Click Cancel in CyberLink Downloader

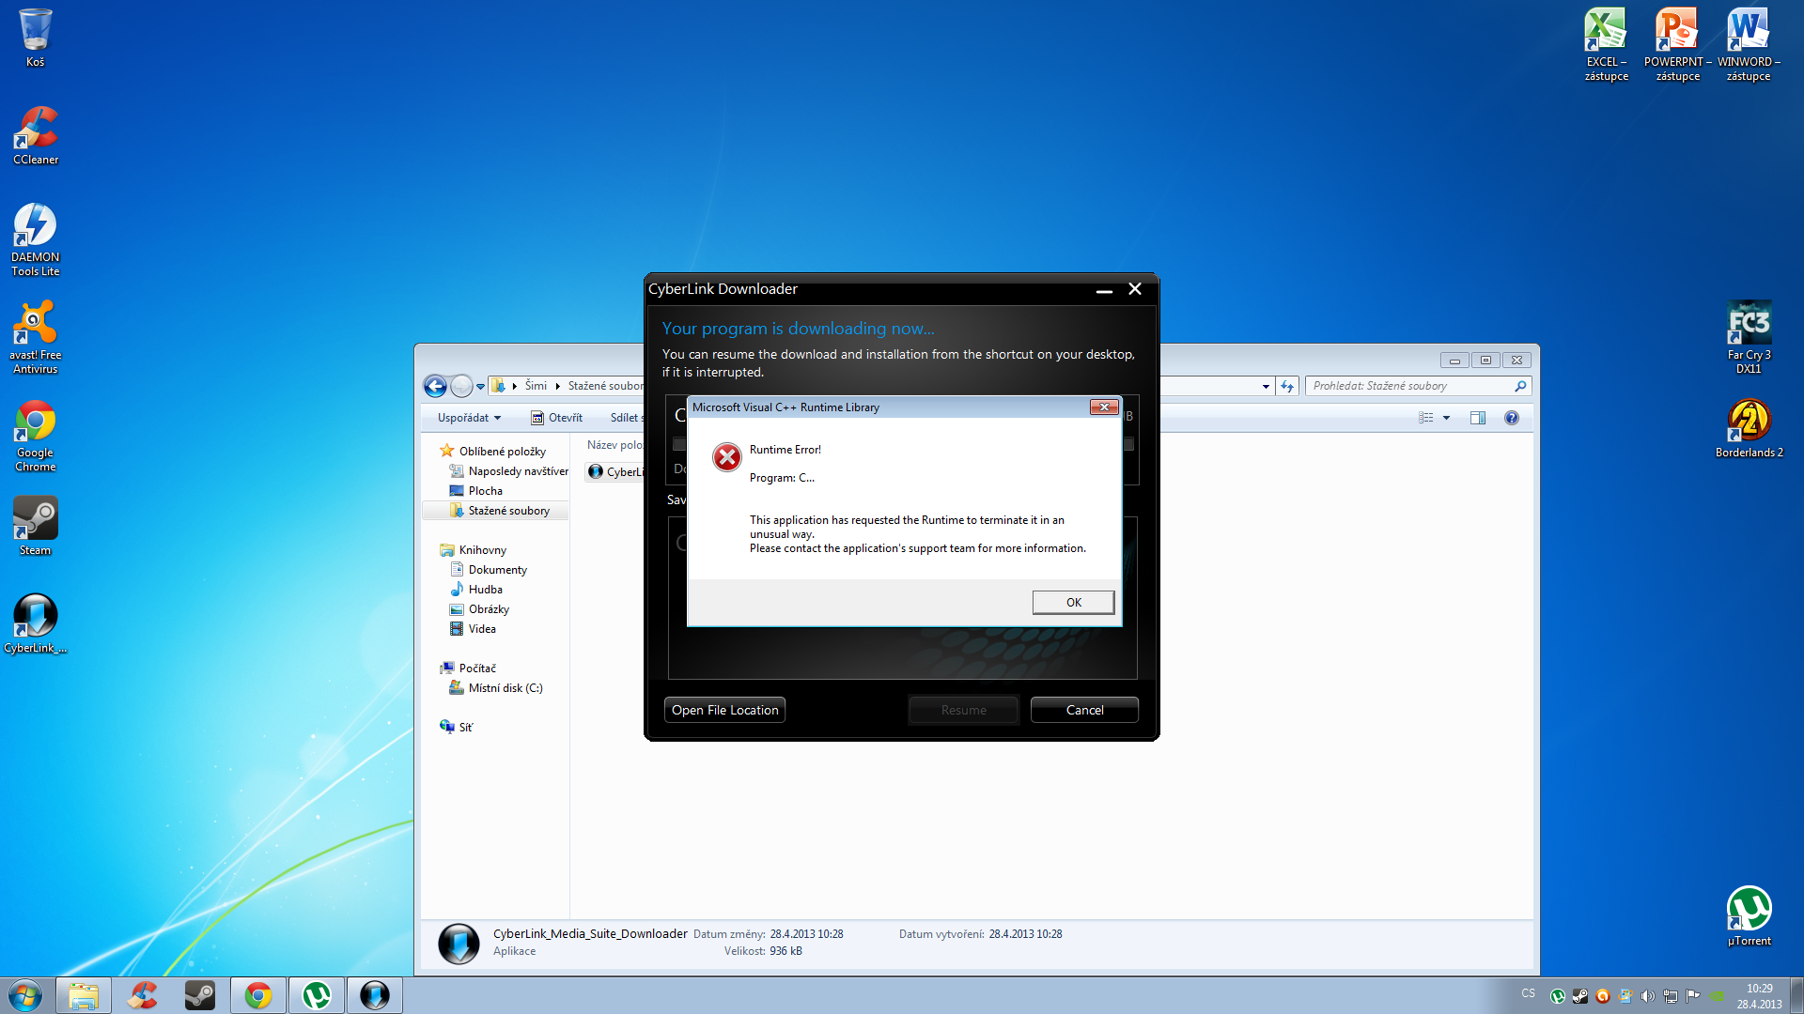point(1084,710)
